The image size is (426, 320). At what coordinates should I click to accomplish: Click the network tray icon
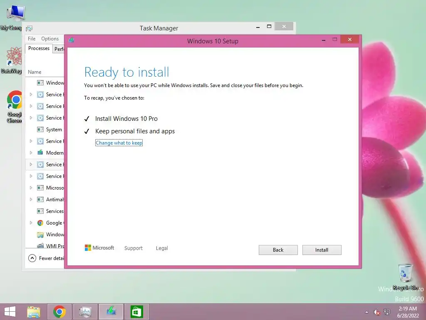pos(387,312)
